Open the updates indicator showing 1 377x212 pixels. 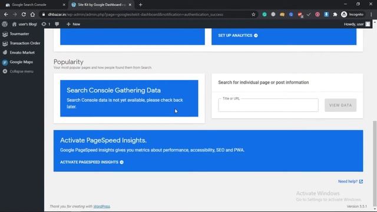click(x=46, y=24)
